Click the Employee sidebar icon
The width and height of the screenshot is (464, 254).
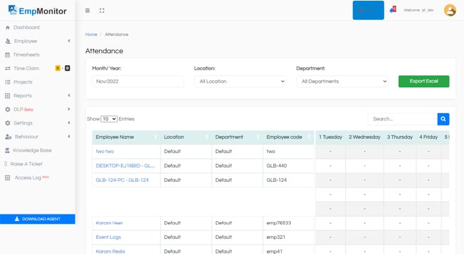pos(8,41)
